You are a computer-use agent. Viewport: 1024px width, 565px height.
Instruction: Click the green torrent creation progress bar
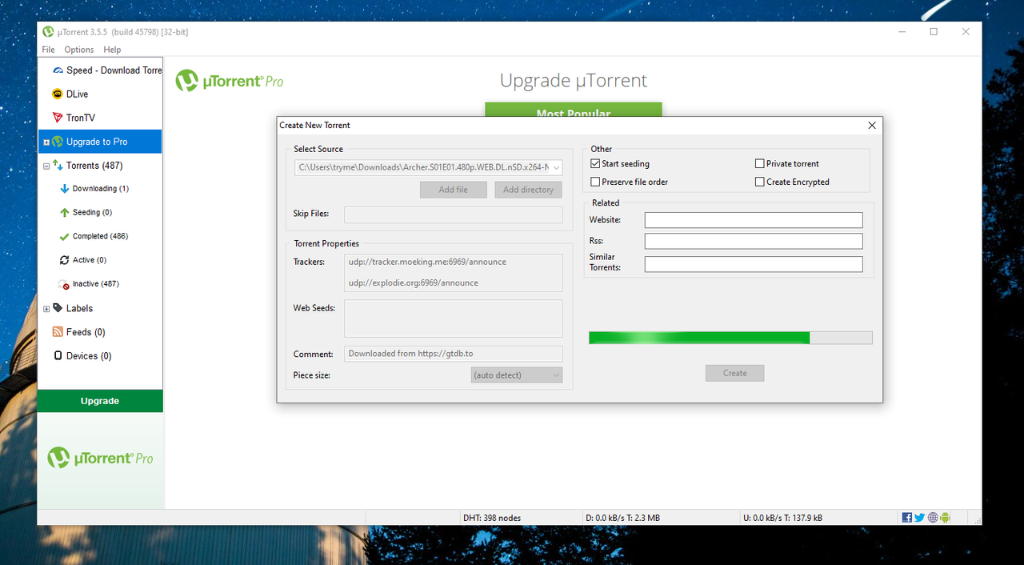pos(730,338)
